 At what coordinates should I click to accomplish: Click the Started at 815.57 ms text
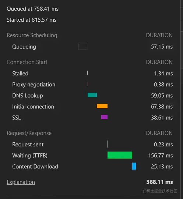tap(32, 20)
